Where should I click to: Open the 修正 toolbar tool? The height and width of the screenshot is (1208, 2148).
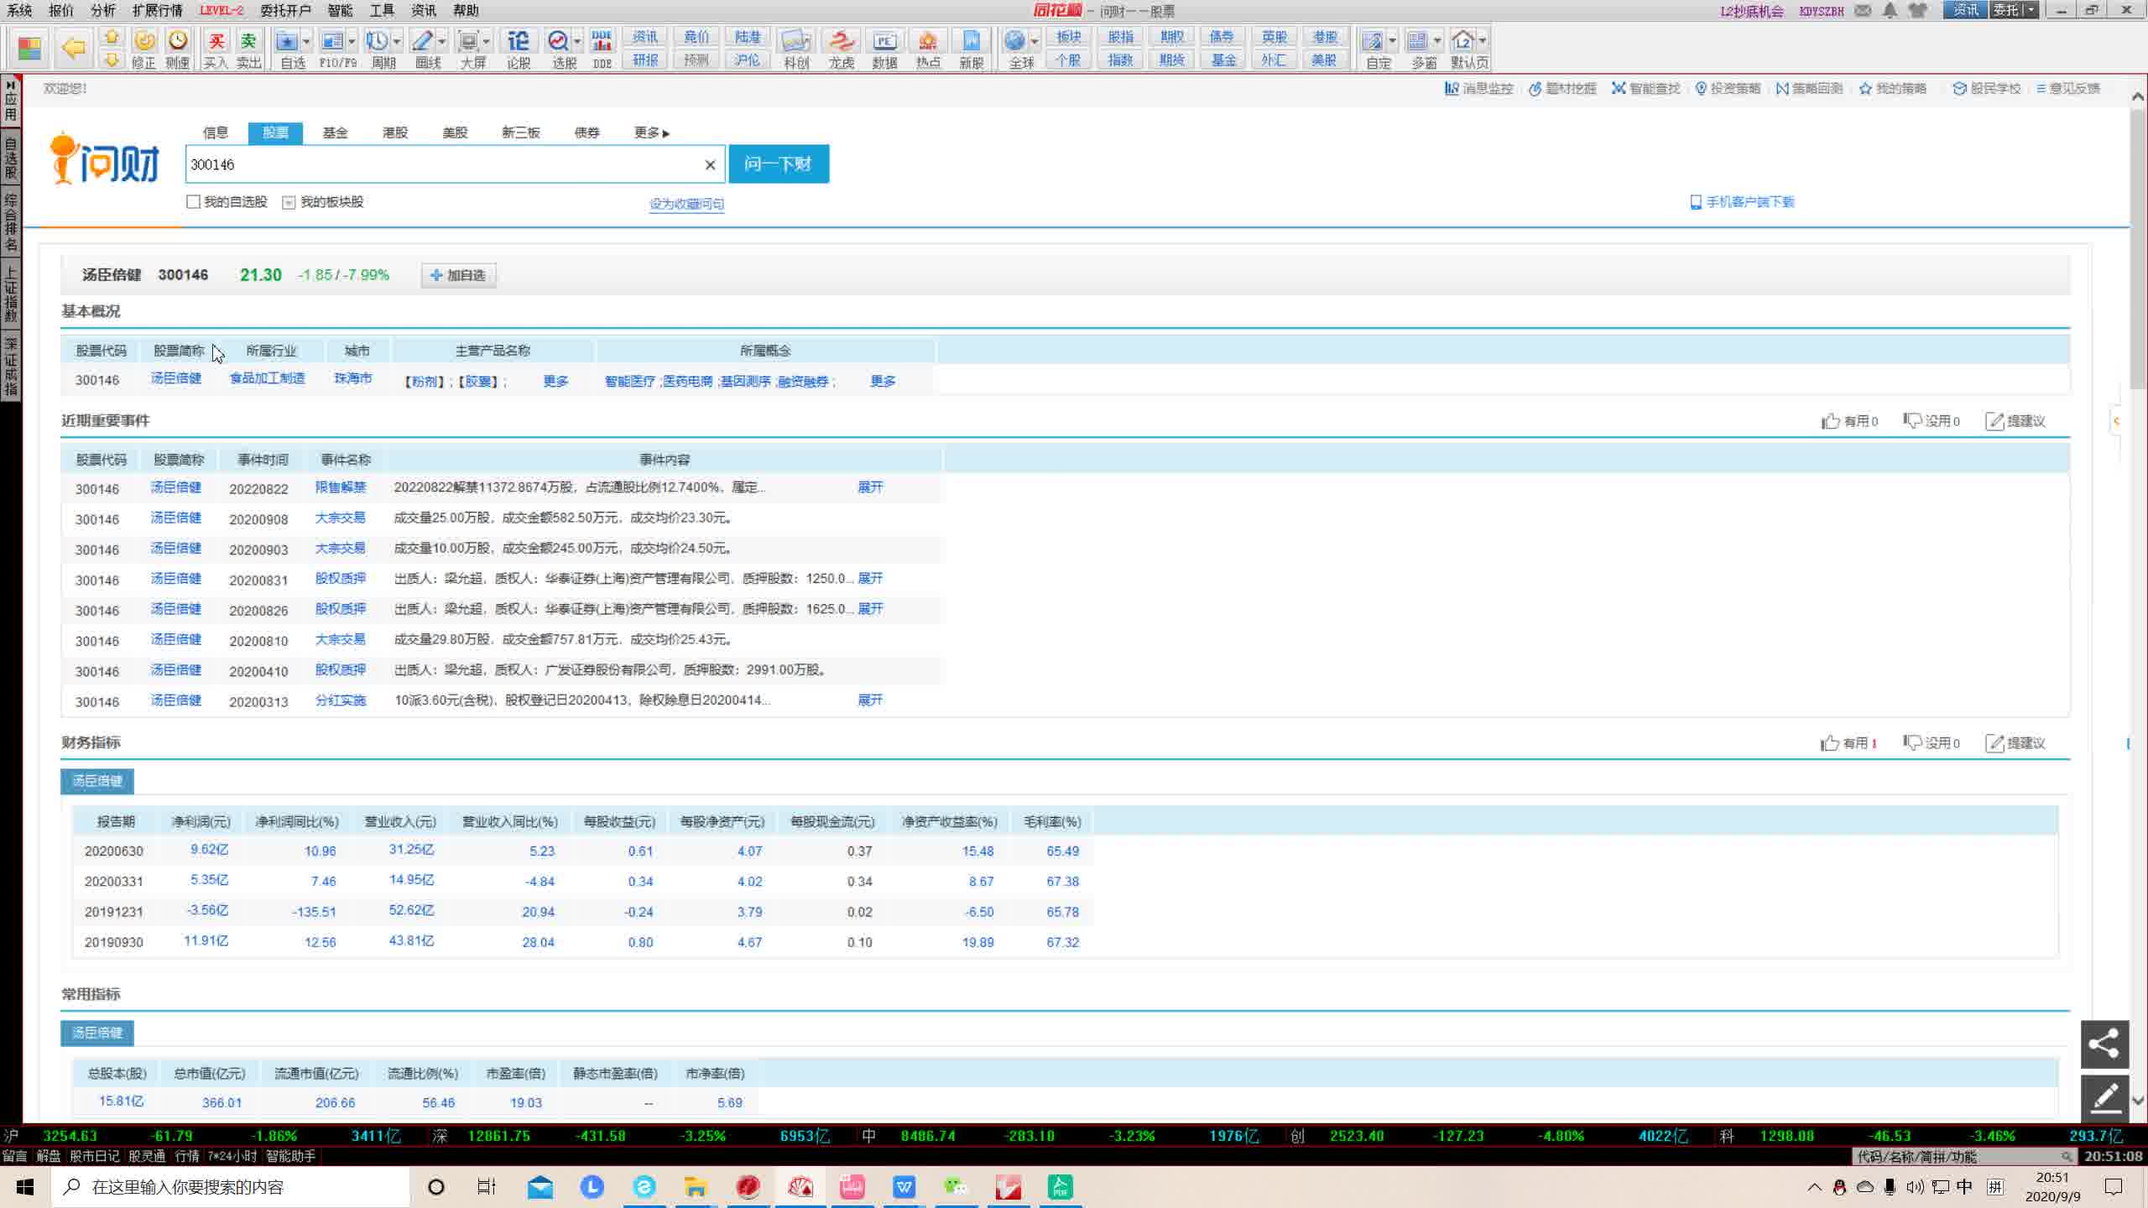point(144,49)
